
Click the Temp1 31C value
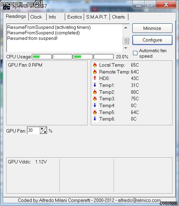(x=135, y=85)
